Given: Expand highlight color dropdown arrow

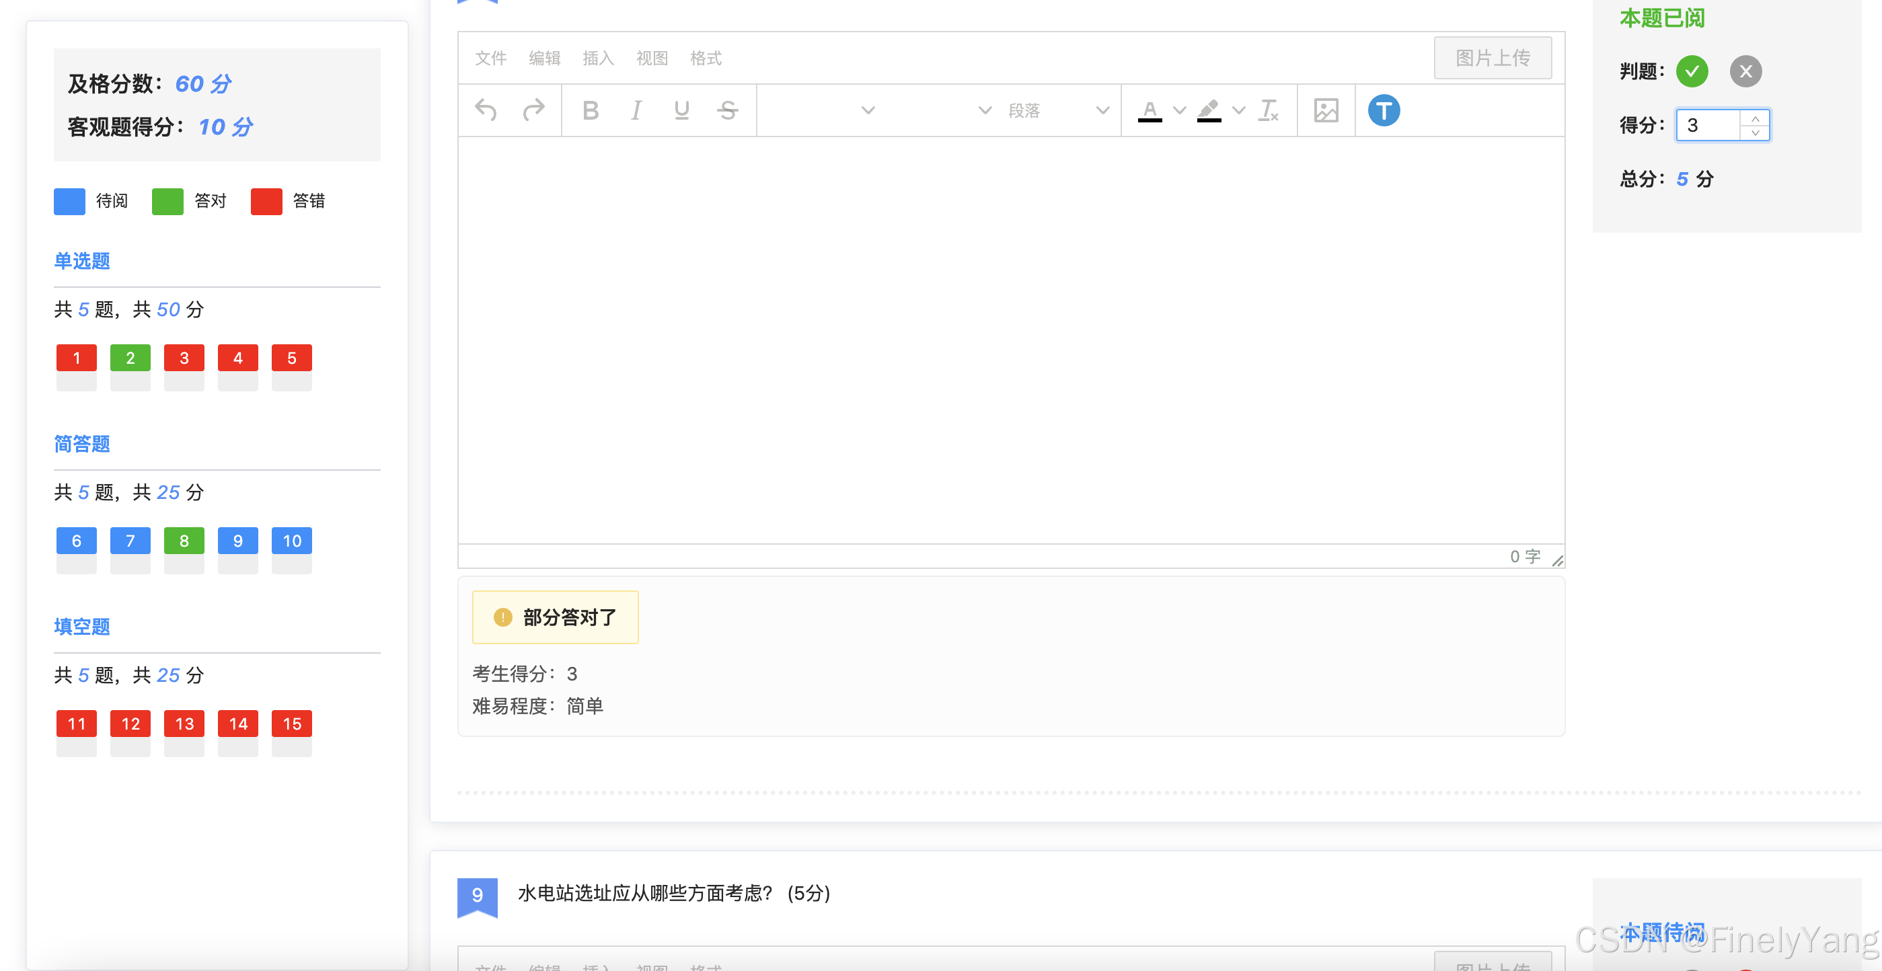Looking at the screenshot, I should tap(1238, 110).
